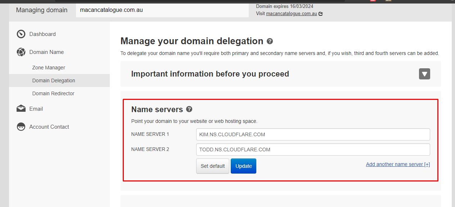Viewport: 455px width, 207px height.
Task: Collapse the Important information before you proceed panel
Action: [x=424, y=74]
